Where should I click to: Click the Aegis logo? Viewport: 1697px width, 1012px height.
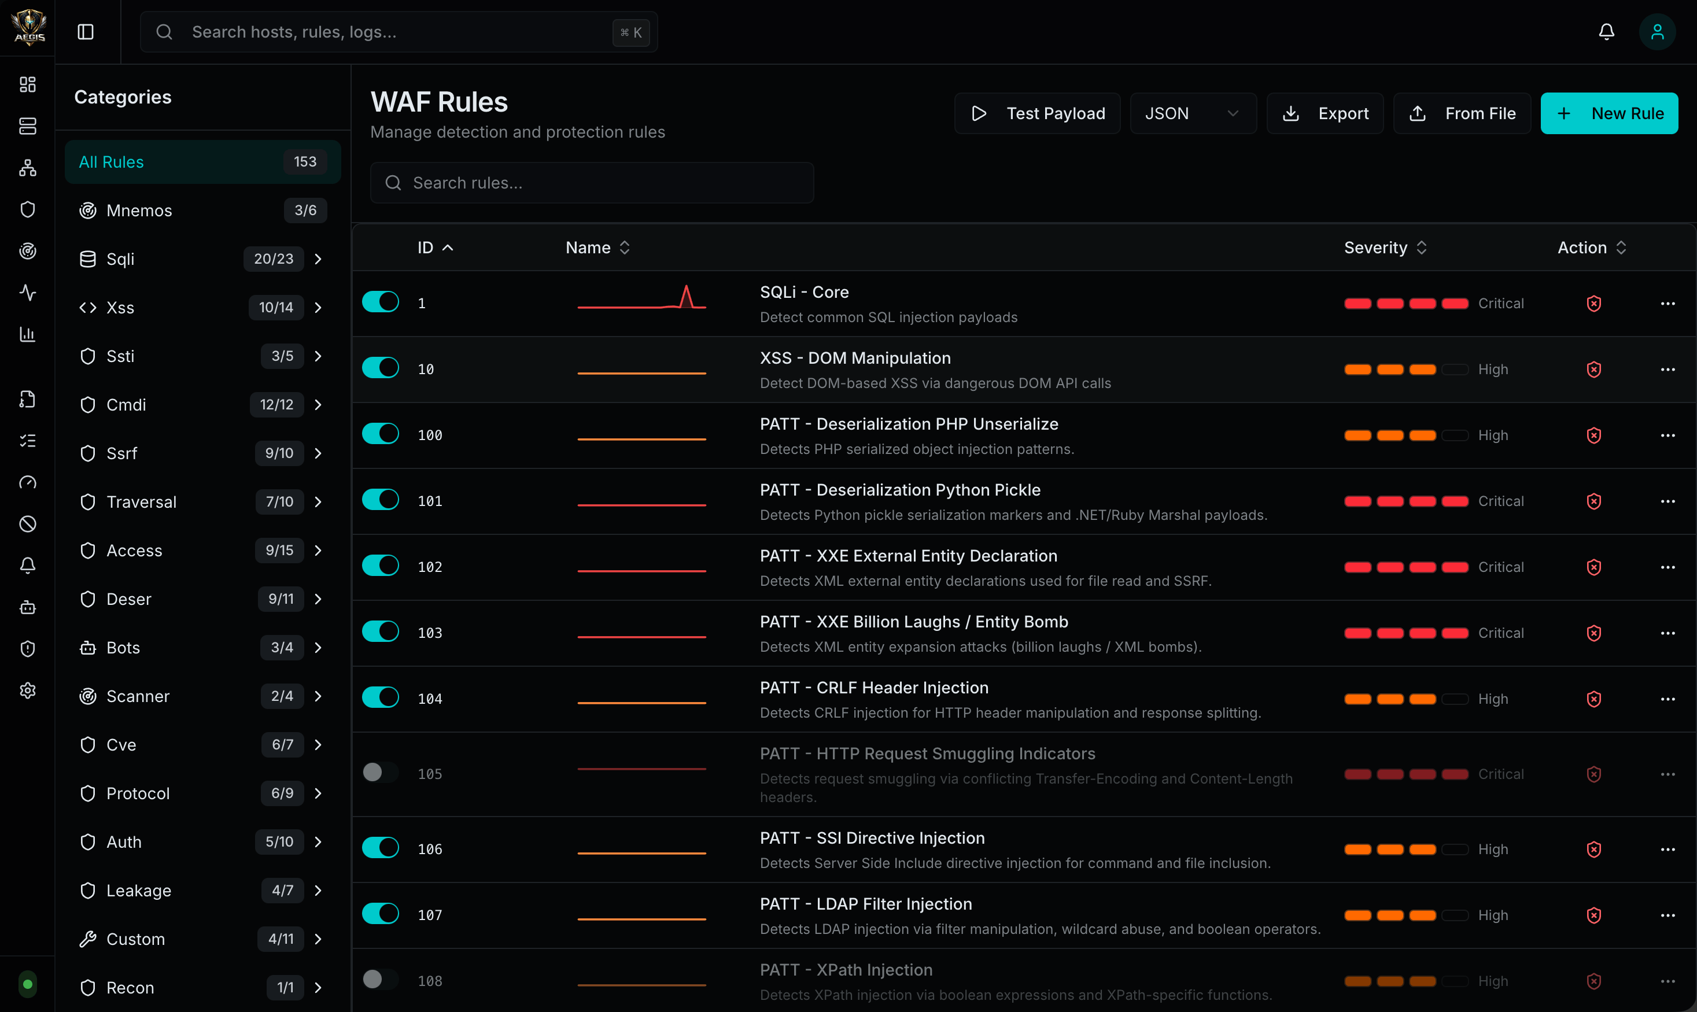point(29,27)
